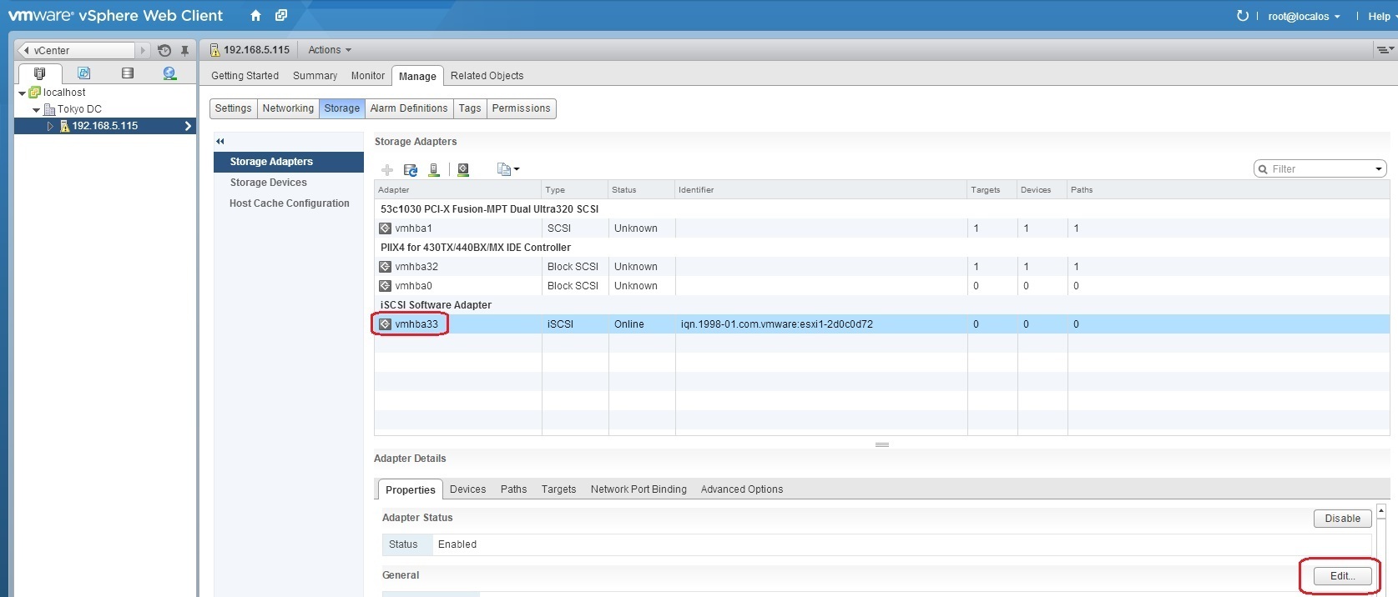
Task: Open the Filter options dropdown arrow
Action: [x=1378, y=169]
